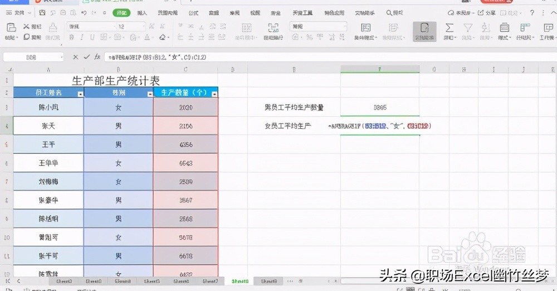Click the decrease font size icon
This screenshot has width=557, height=291.
162,26
